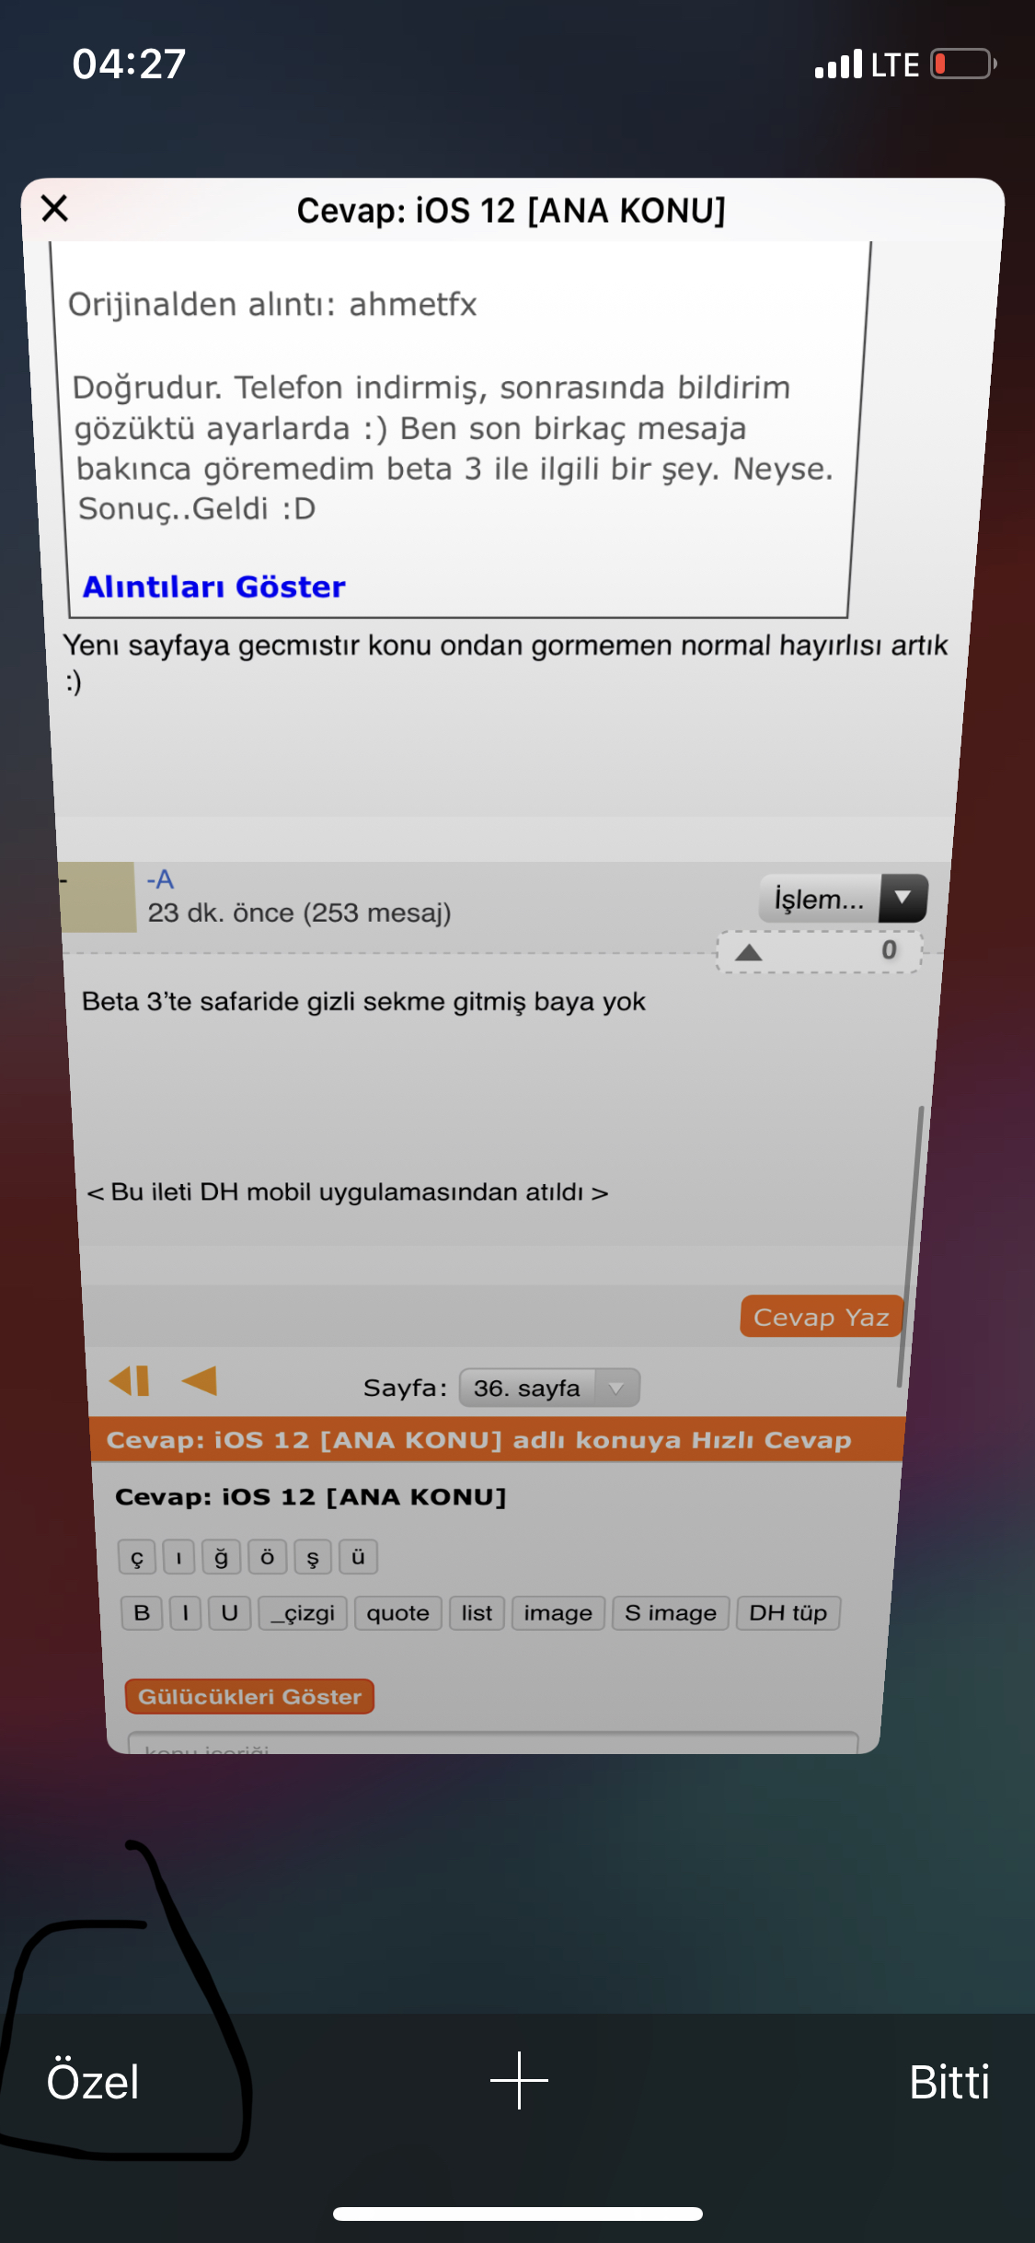1035x2243 pixels.
Task: Tap the new tab plus icon
Action: point(519,2080)
